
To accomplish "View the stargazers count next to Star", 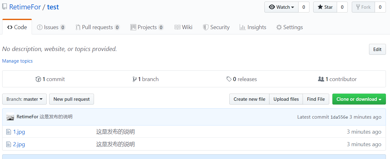I will click(x=342, y=7).
